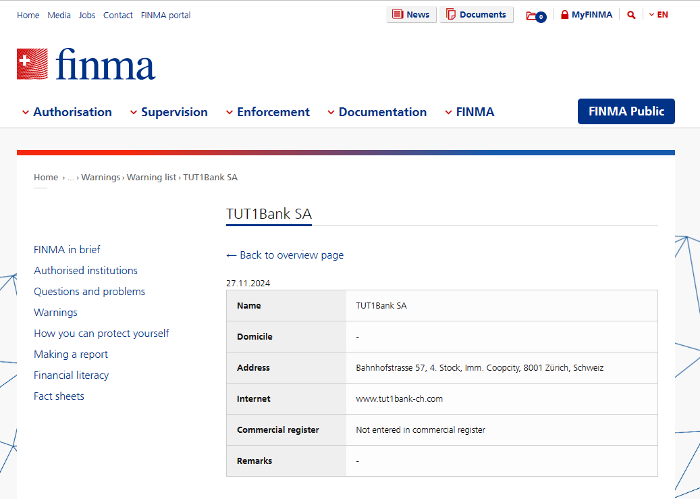The height and width of the screenshot is (499, 700).
Task: Click the FINMA Swiss flag logo
Action: point(32,64)
